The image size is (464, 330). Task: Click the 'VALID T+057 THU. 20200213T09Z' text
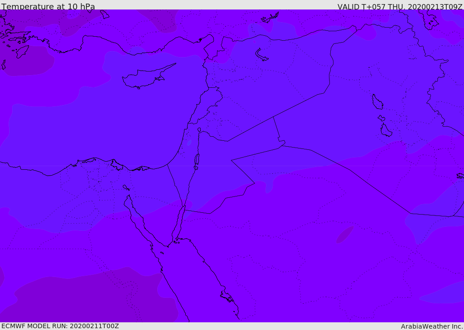click(400, 7)
